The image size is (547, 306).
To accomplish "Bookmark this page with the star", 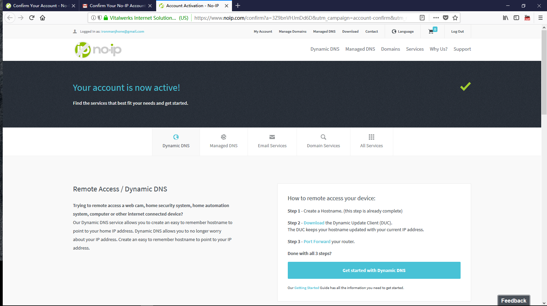I will pyautogui.click(x=455, y=18).
